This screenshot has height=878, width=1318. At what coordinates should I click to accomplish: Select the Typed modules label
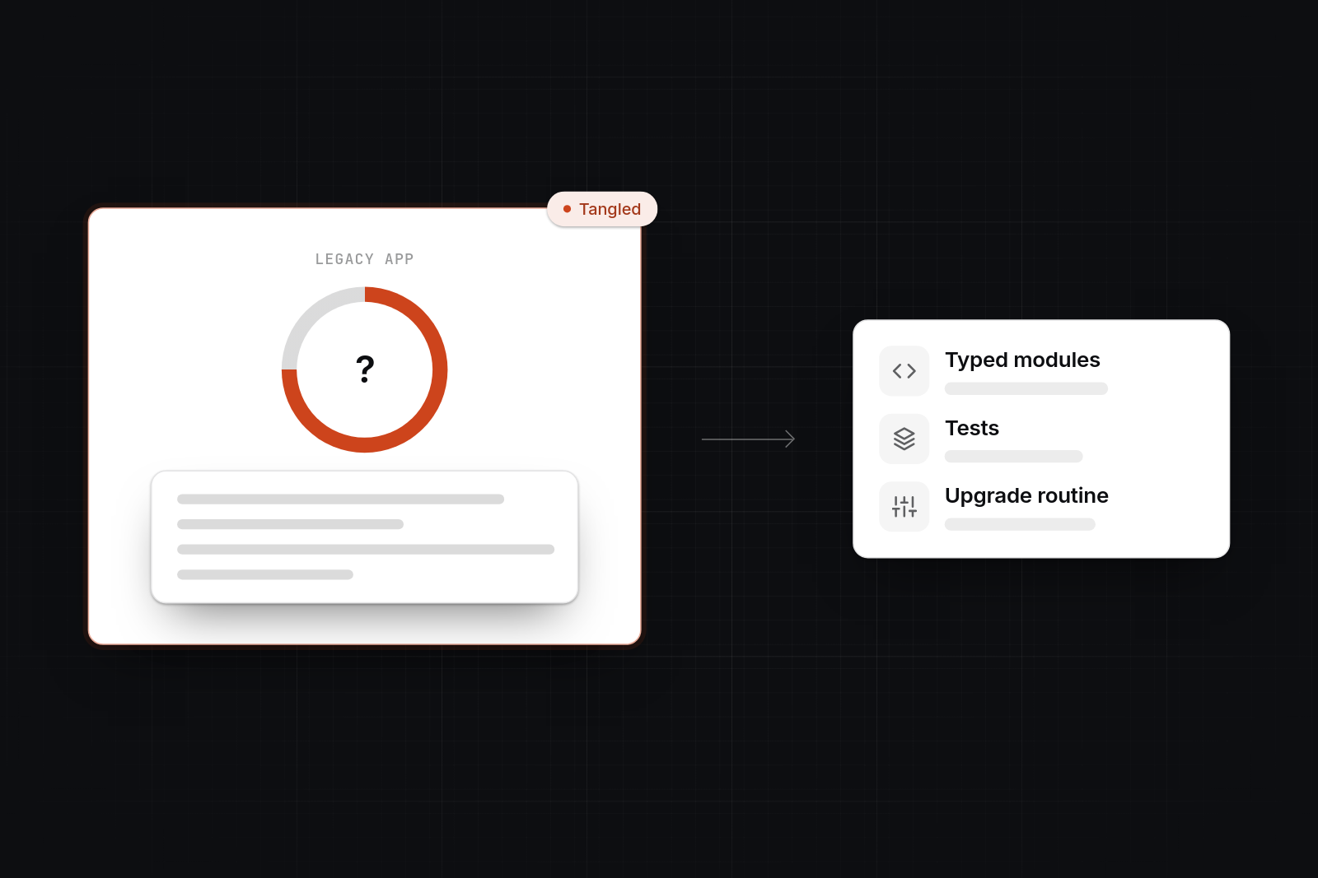click(x=1022, y=360)
